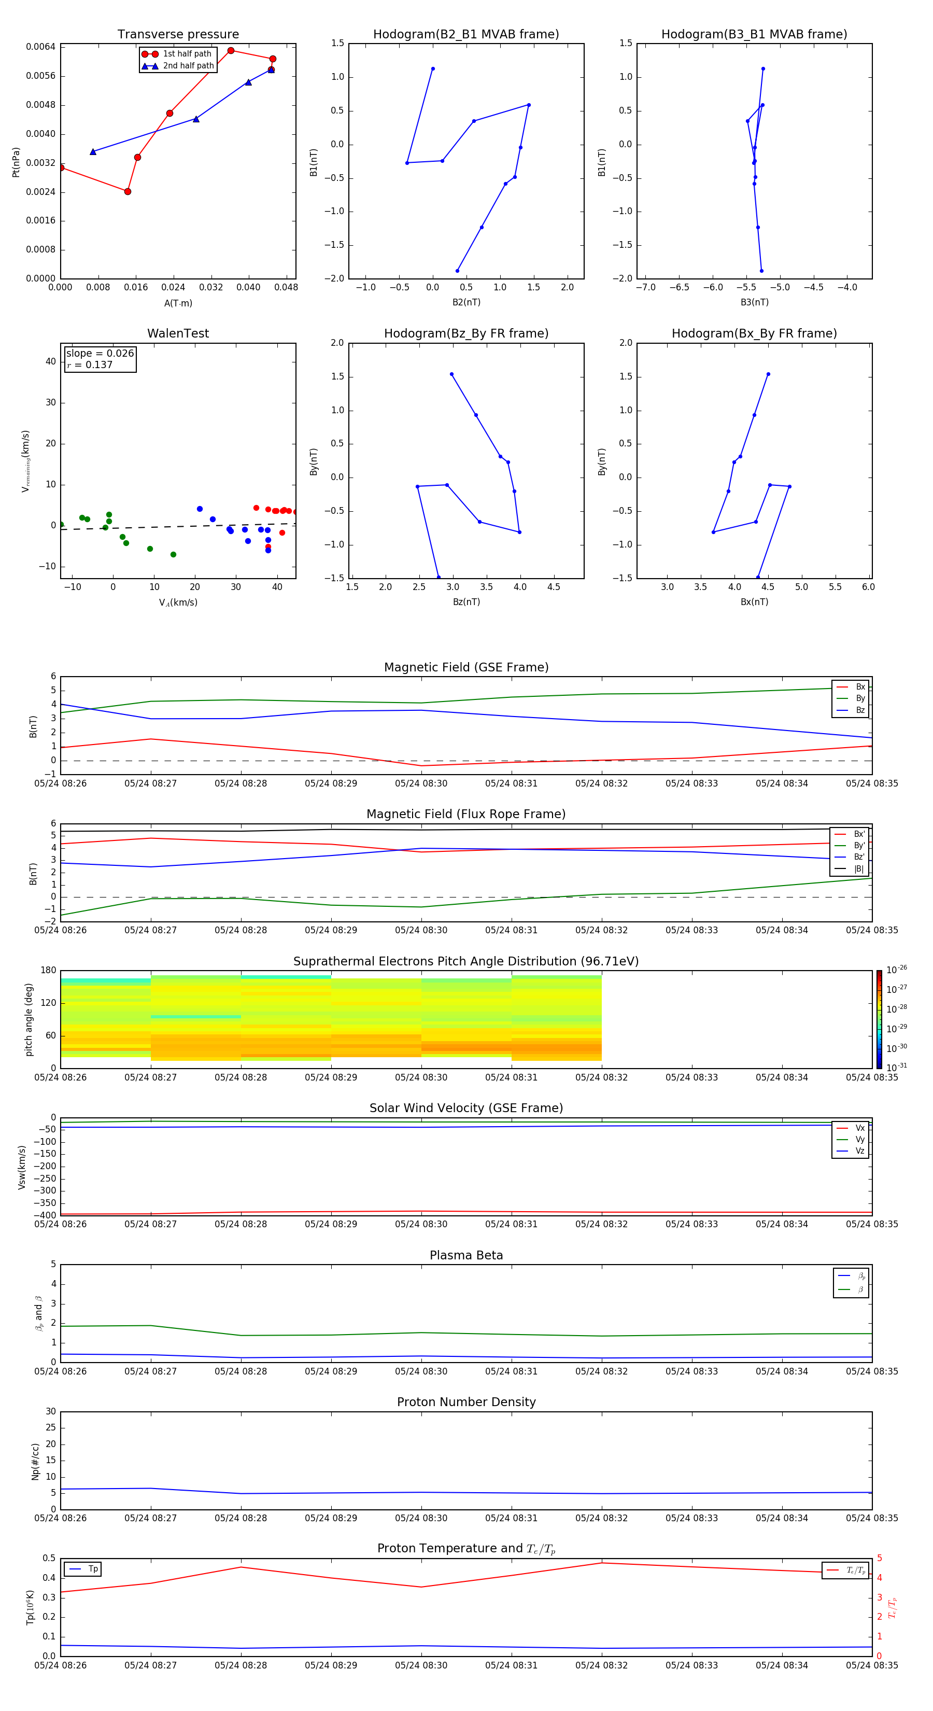Select the '2nd half path' legend entry
Screen dimensions: 933x1711
coord(177,66)
